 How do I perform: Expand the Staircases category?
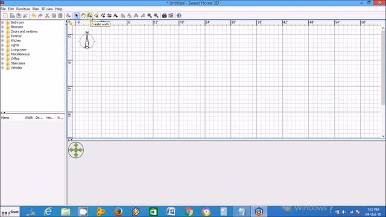point(2,63)
